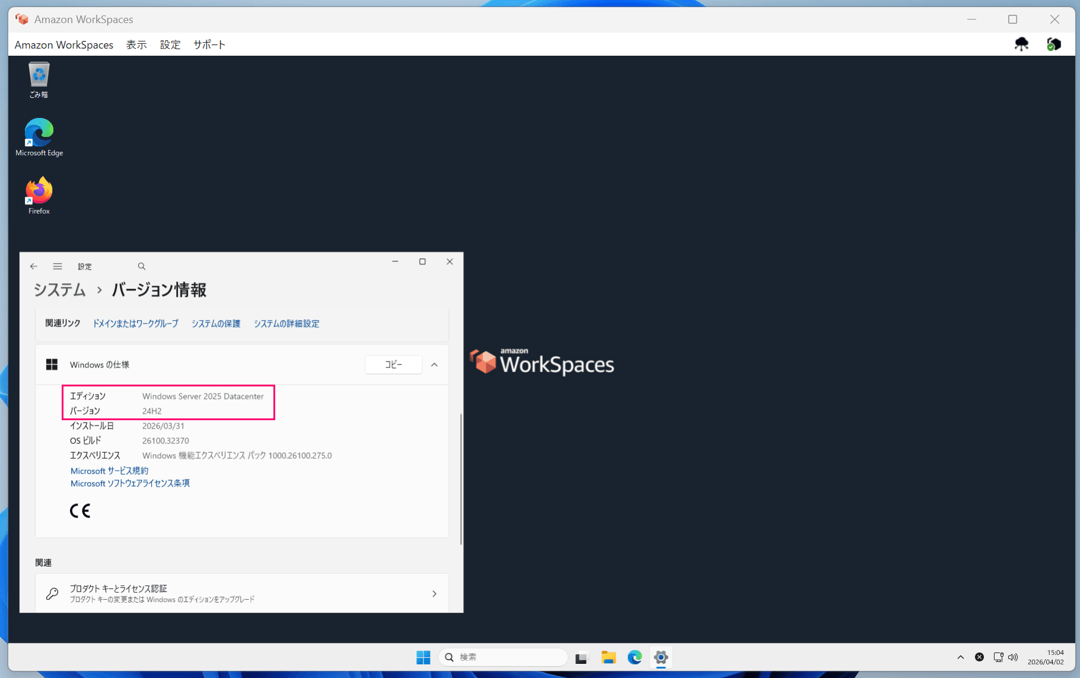Click the WorkSpaces connection status icon with green checkmark
The width and height of the screenshot is (1080, 678).
pyautogui.click(x=1054, y=44)
